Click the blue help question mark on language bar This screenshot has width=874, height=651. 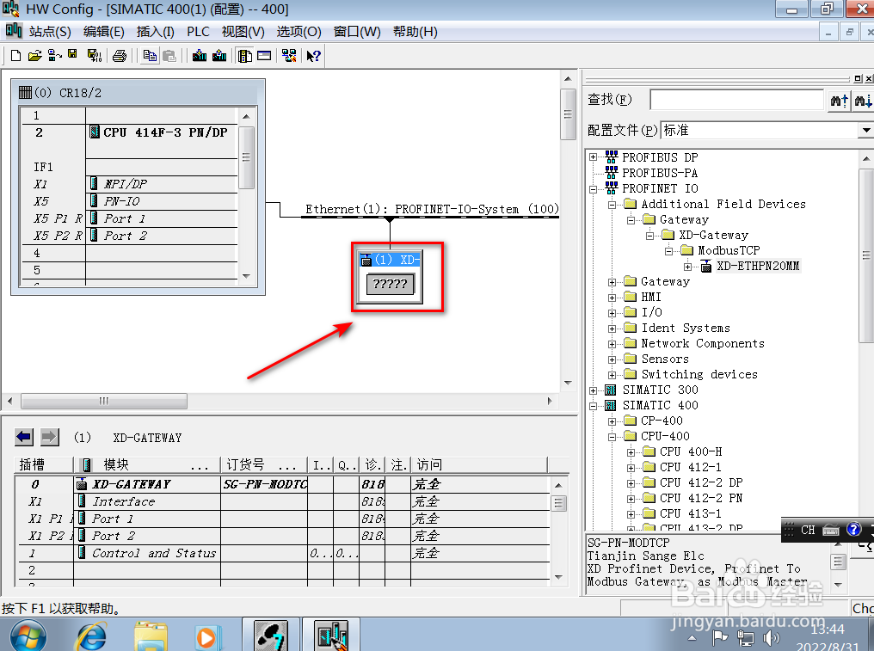tap(853, 530)
